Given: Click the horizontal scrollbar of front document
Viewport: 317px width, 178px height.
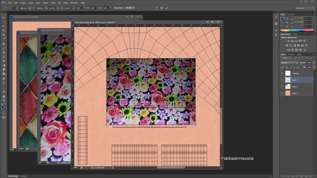Looking at the screenshot, I should tap(171, 168).
